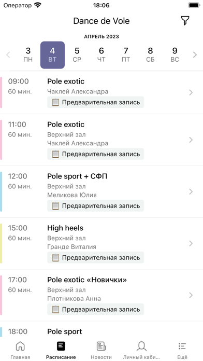This screenshot has width=203, height=361.
Task: Open the Новости news tab icon
Action: 101,346
